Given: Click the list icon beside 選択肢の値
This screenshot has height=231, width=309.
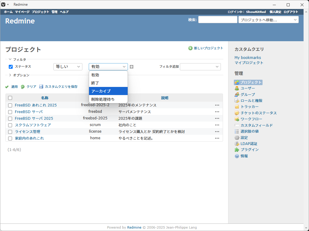Looking at the screenshot, I should 237,131.
